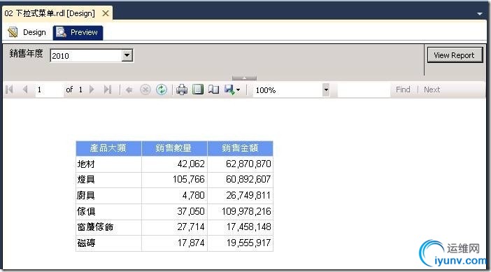Click the find text field
This screenshot has height=272, width=491.
click(x=364, y=90)
